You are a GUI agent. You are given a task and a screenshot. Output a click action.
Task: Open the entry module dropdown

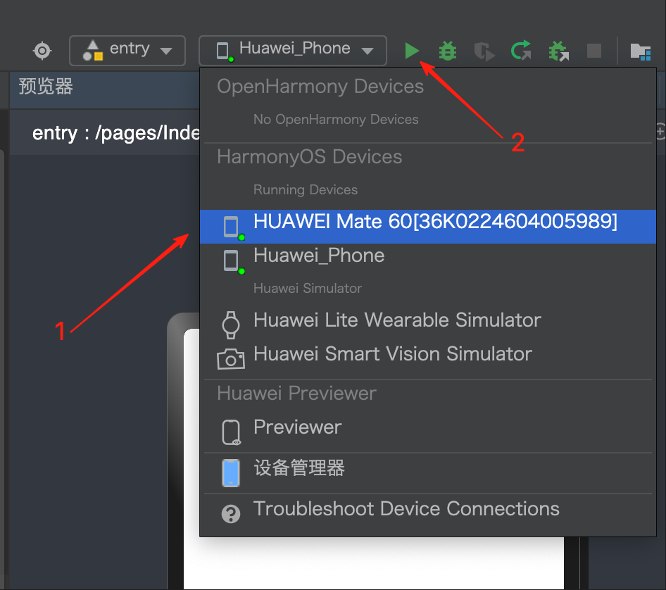(127, 51)
